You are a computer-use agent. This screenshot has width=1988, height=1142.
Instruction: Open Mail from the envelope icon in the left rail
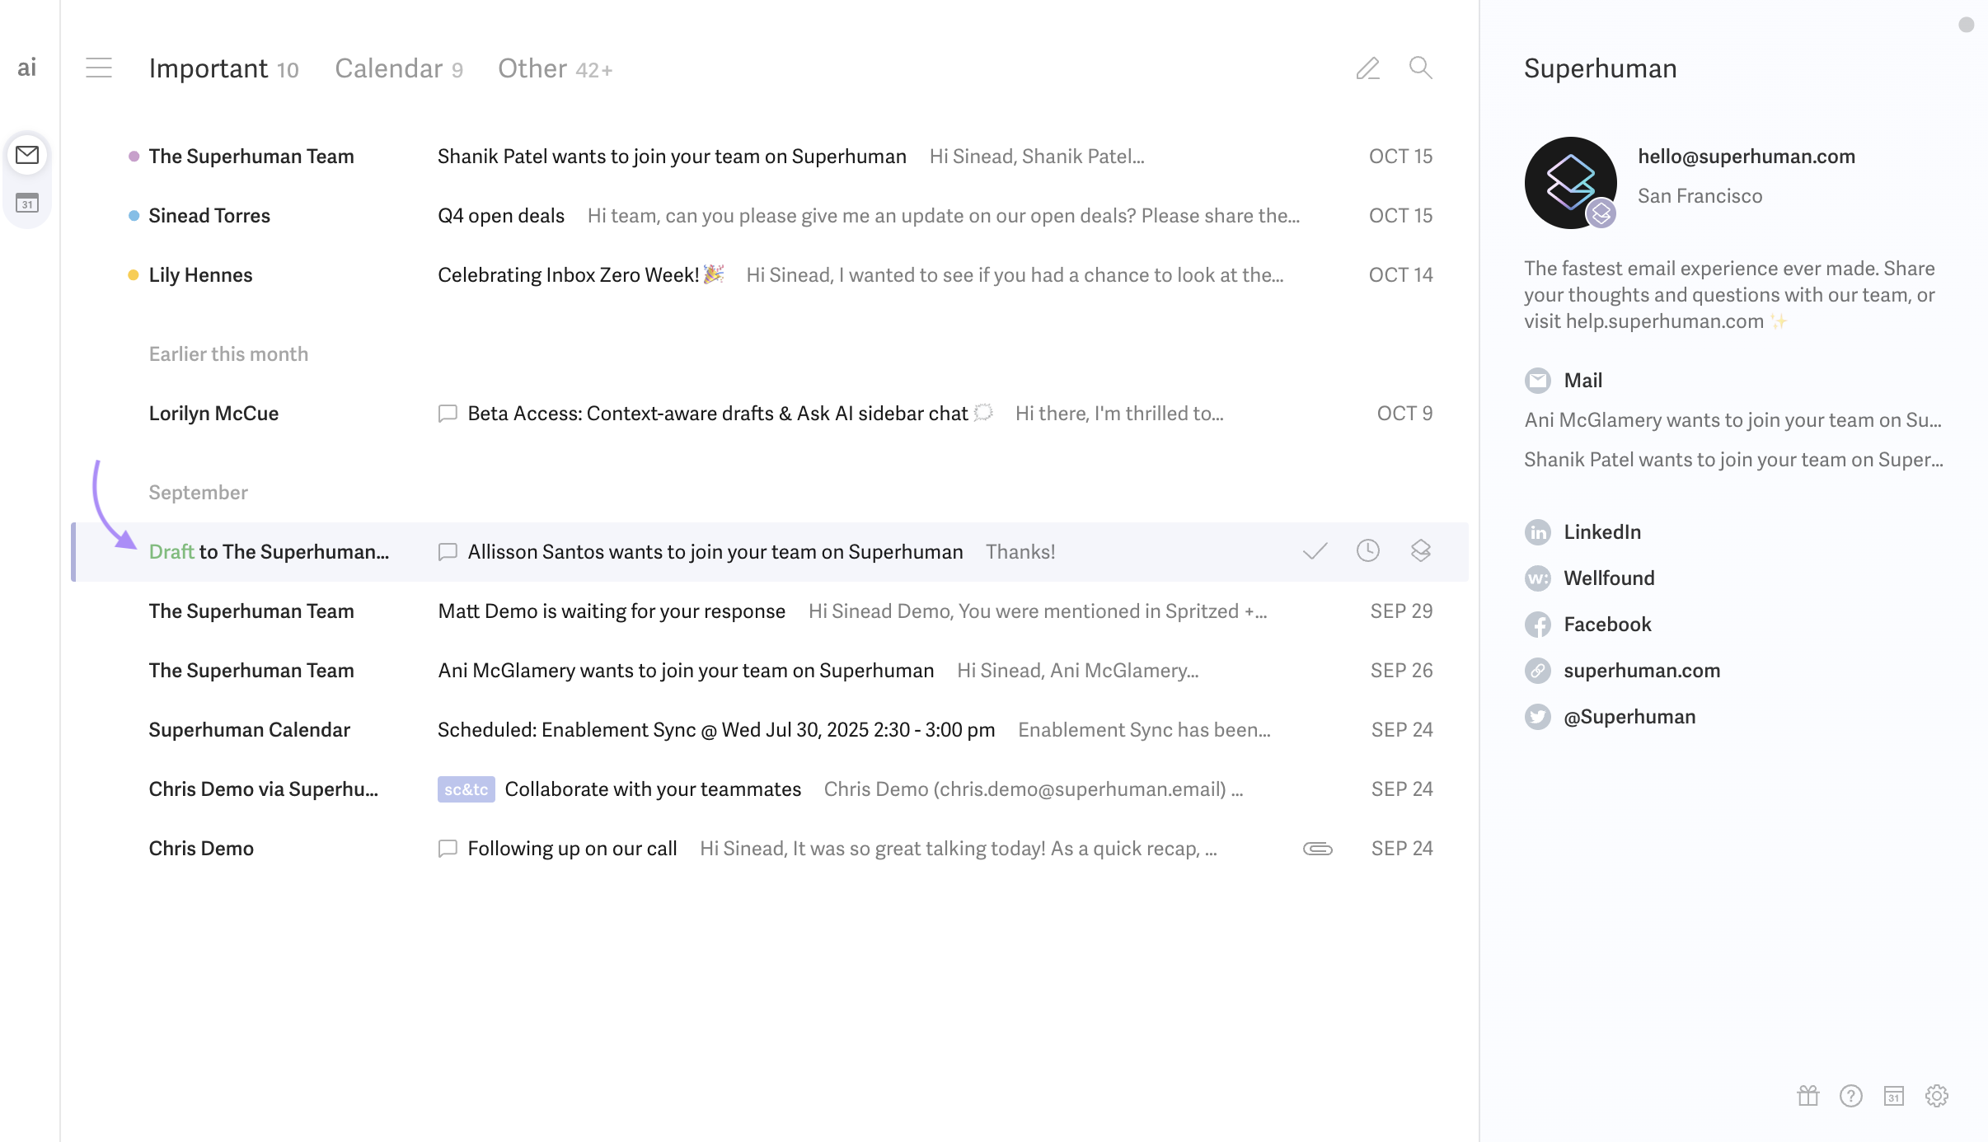27,155
